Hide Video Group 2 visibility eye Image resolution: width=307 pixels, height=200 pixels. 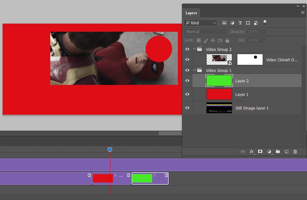point(187,49)
